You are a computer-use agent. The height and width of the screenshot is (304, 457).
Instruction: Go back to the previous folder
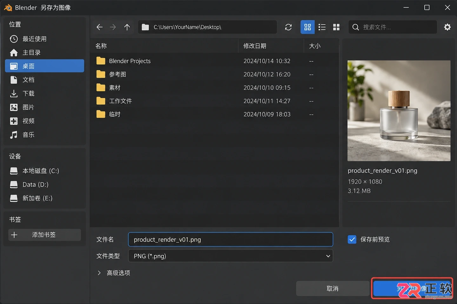coord(100,27)
